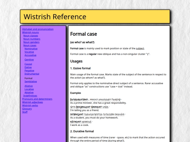Click the Examples label
This screenshot has width=190, height=142.
(76, 93)
